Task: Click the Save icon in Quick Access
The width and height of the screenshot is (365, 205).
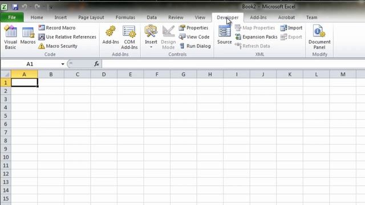Action: click(15, 7)
